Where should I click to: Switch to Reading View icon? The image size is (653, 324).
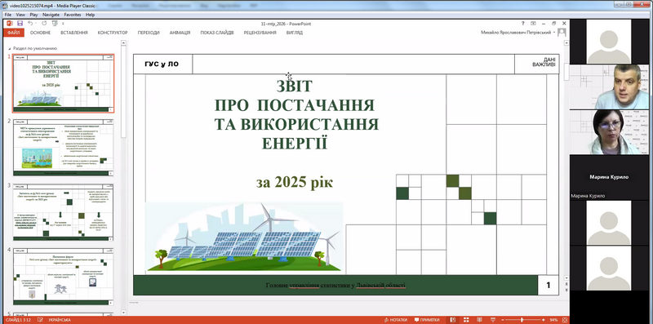coord(479,320)
